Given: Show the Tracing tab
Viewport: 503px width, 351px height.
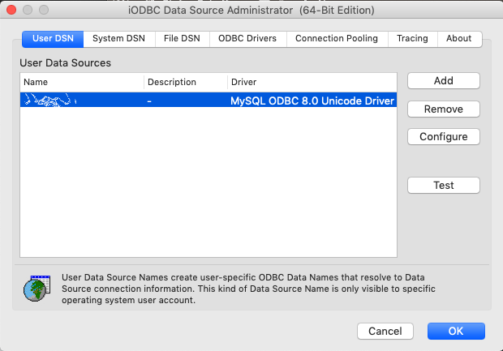Looking at the screenshot, I should (412, 39).
